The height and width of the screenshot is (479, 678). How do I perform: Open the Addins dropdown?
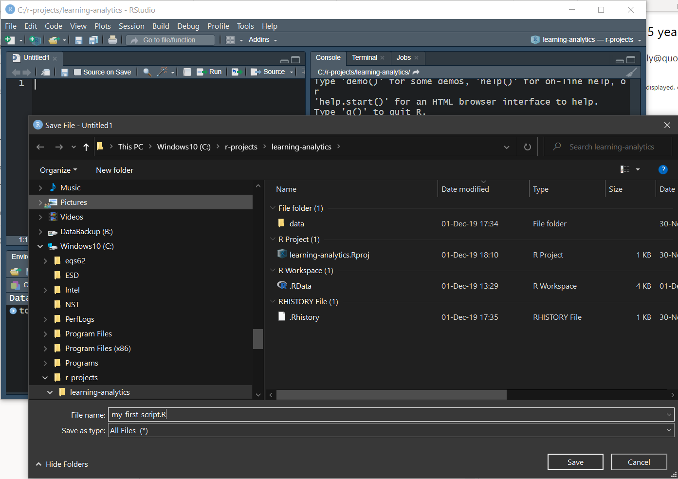click(x=262, y=40)
